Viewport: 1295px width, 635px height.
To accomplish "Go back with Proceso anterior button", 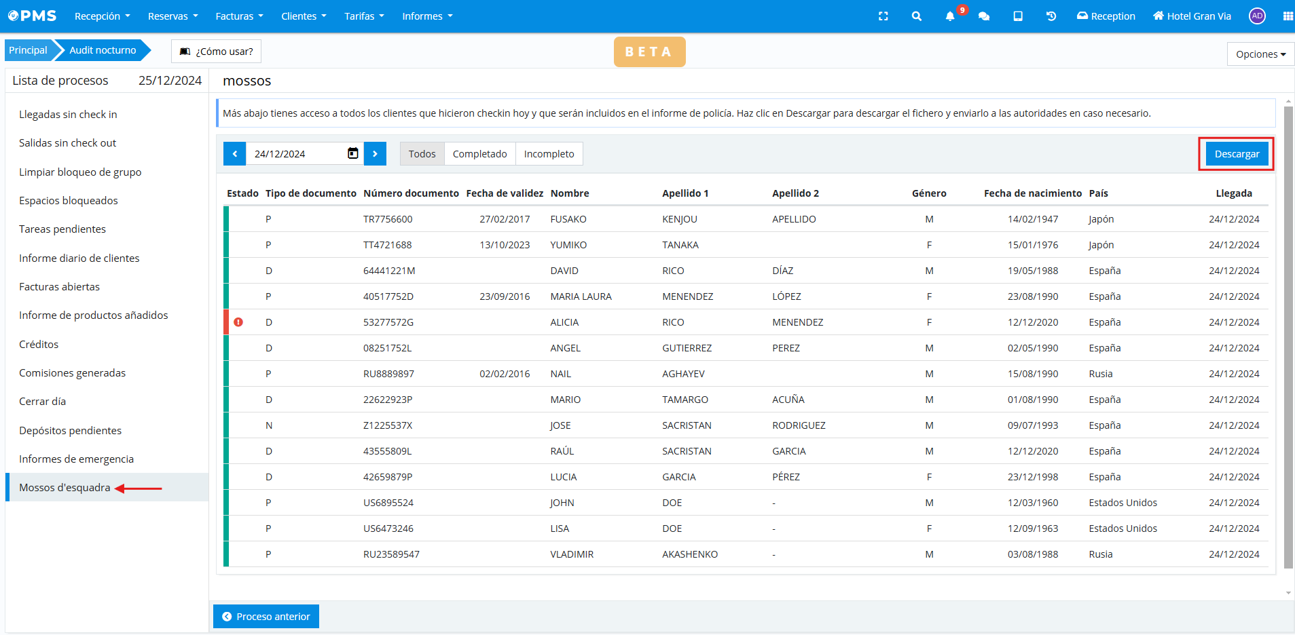I will [266, 617].
